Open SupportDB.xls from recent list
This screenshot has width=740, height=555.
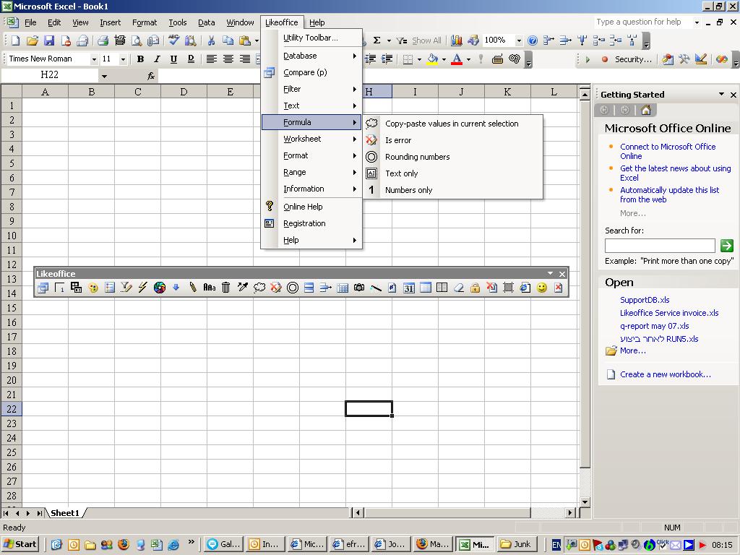645,300
